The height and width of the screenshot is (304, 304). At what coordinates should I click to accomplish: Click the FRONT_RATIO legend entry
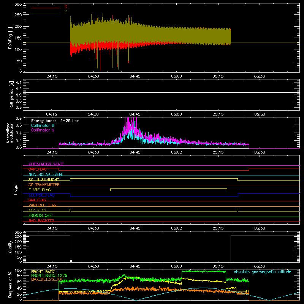43,272
